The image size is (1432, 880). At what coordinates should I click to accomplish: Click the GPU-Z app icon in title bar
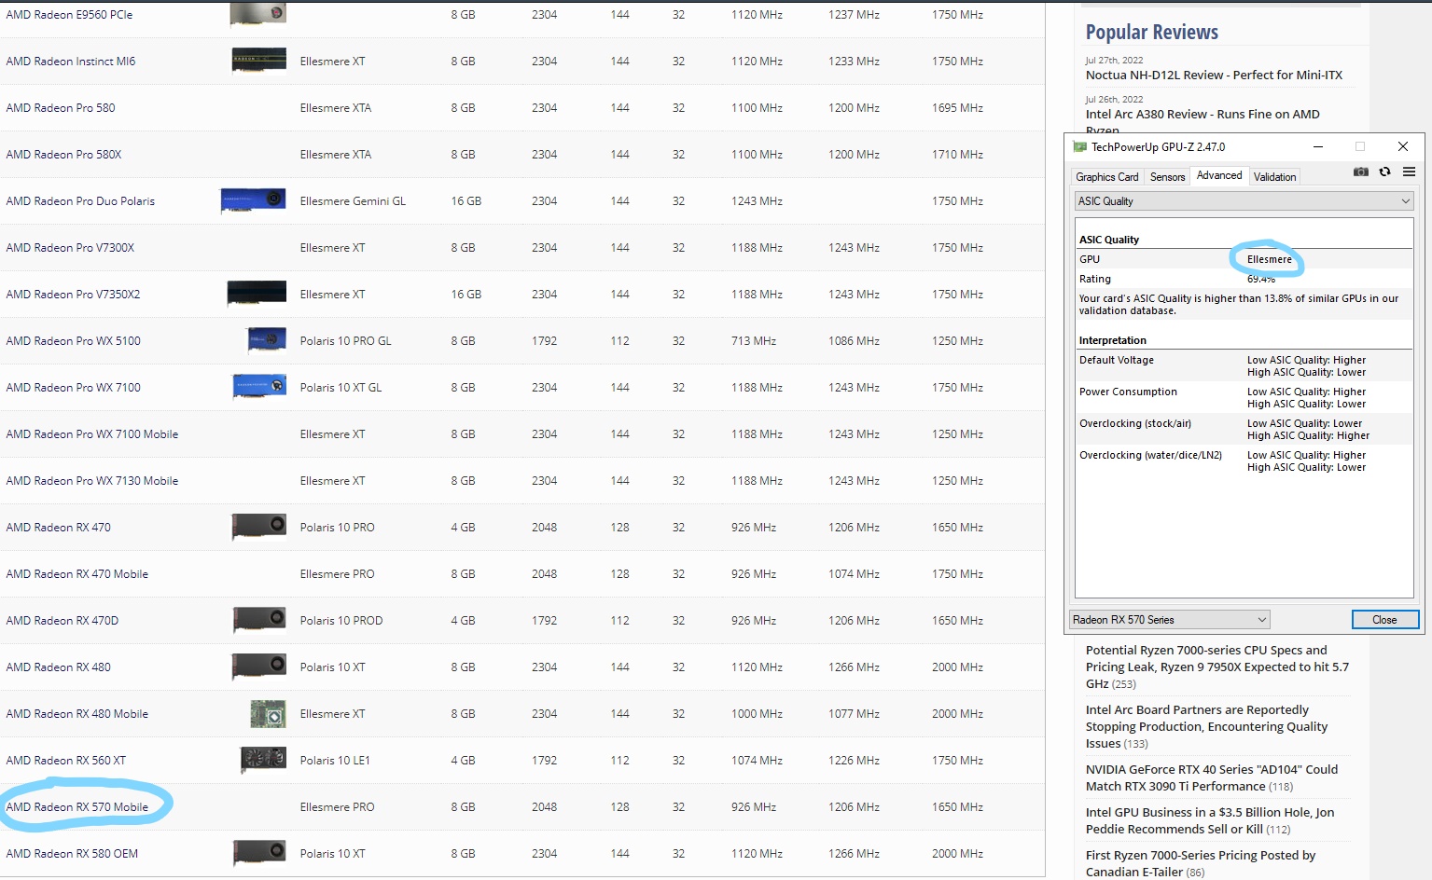pyautogui.click(x=1080, y=146)
